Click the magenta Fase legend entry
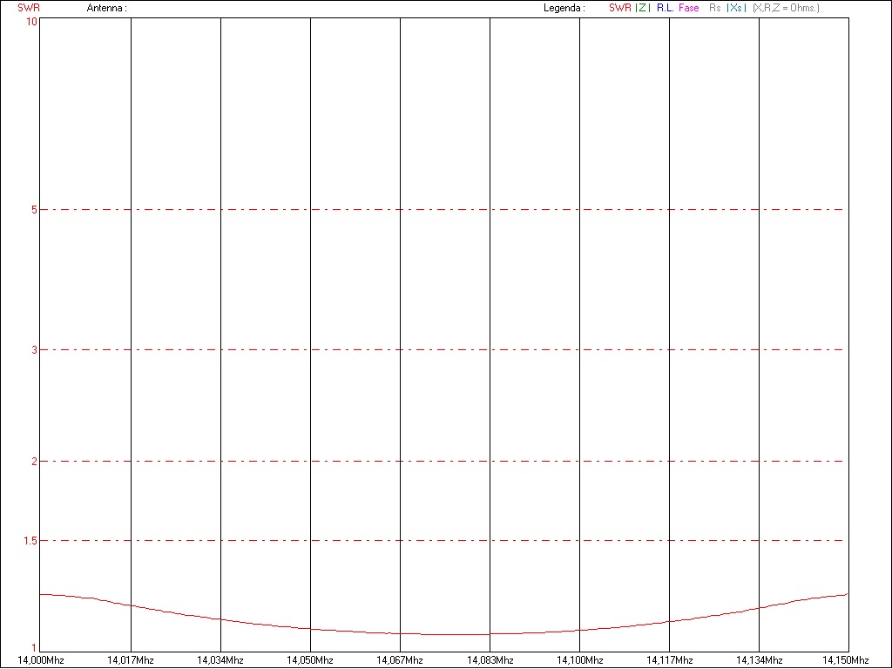 (688, 8)
